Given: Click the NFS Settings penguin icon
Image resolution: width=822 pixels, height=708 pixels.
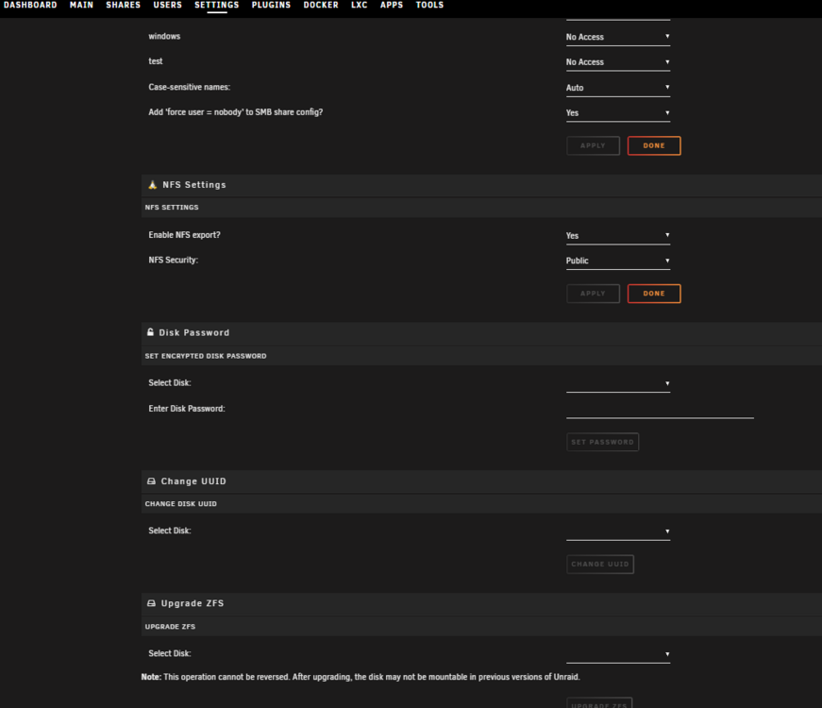Looking at the screenshot, I should coord(153,185).
